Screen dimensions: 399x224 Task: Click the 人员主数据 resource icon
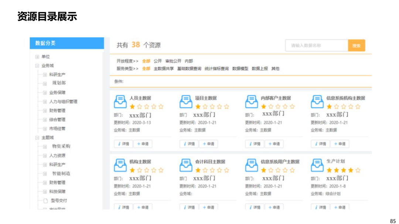[120, 101]
